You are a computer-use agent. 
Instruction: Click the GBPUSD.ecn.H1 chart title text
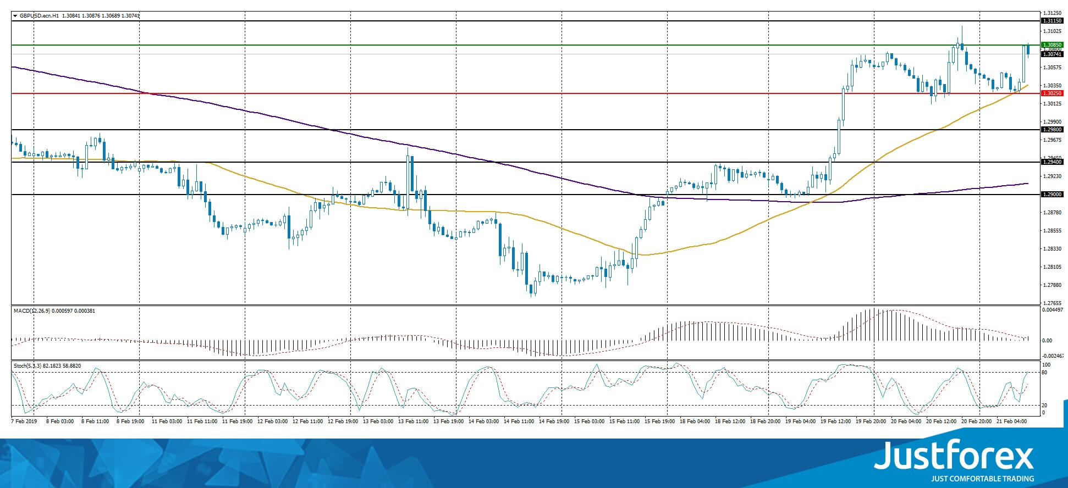[39, 16]
